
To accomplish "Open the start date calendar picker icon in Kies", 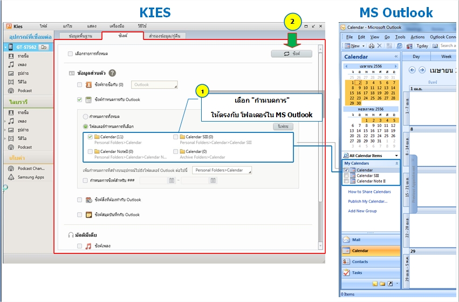I will [x=172, y=180].
